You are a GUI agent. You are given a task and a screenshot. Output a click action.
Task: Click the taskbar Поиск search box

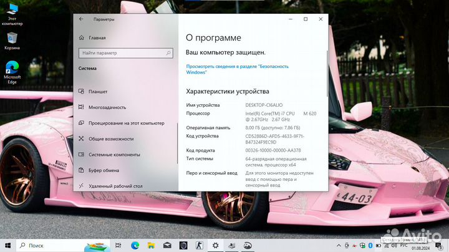(63, 245)
